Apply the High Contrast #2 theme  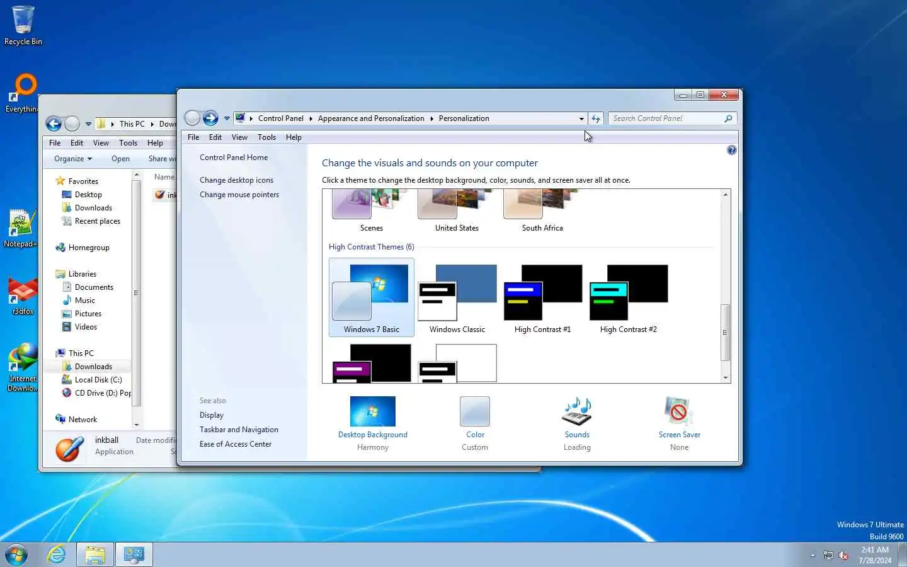pyautogui.click(x=629, y=297)
